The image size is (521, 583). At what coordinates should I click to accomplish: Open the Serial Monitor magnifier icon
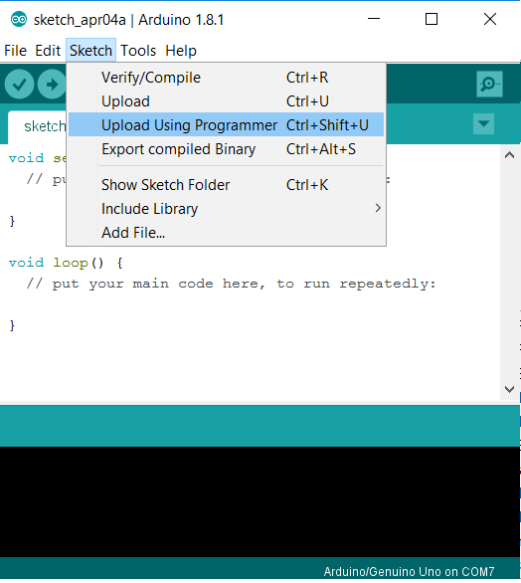(x=489, y=84)
